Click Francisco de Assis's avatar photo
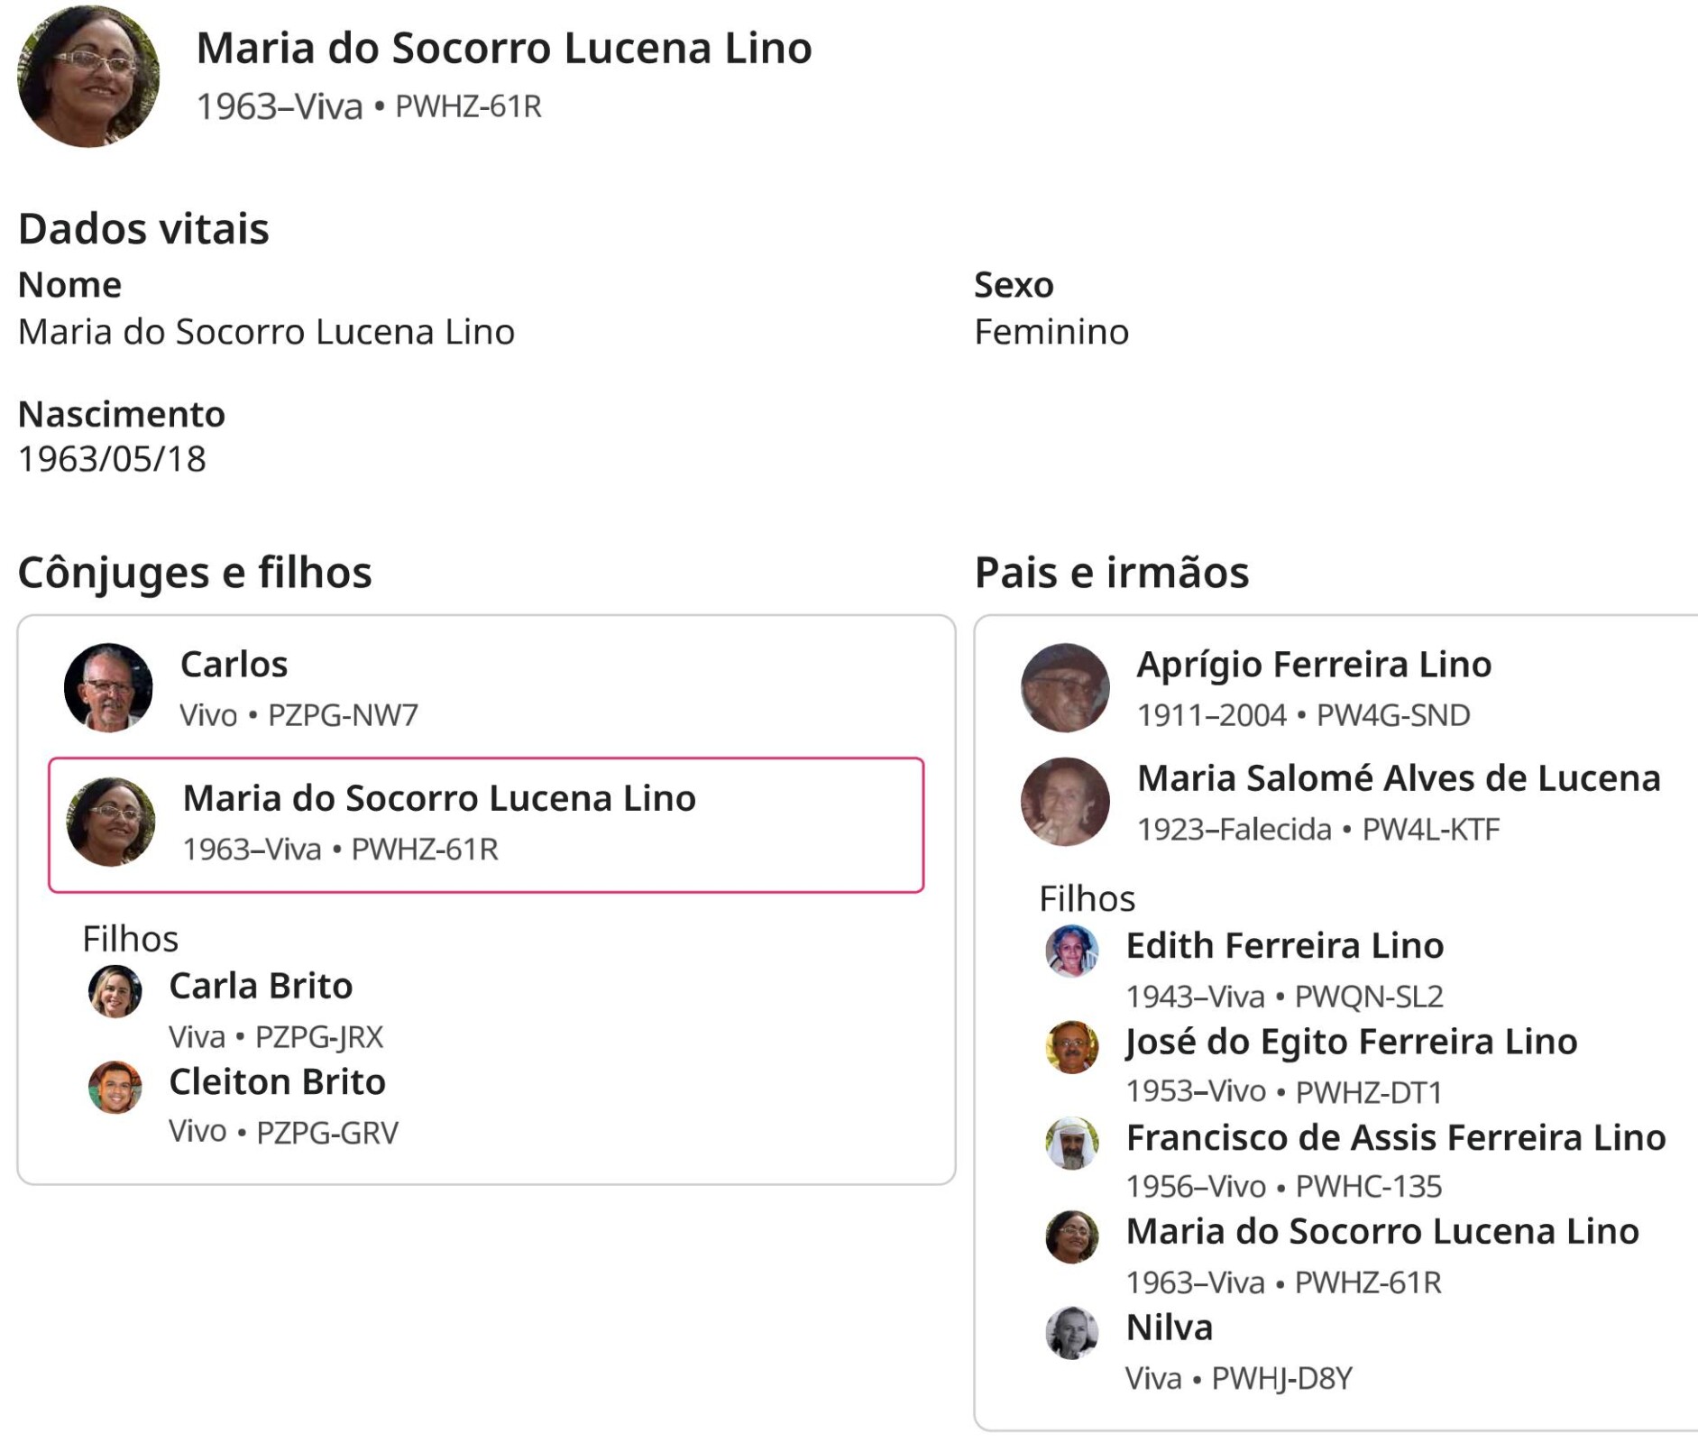Image resolution: width=1698 pixels, height=1443 pixels. click(x=1071, y=1143)
